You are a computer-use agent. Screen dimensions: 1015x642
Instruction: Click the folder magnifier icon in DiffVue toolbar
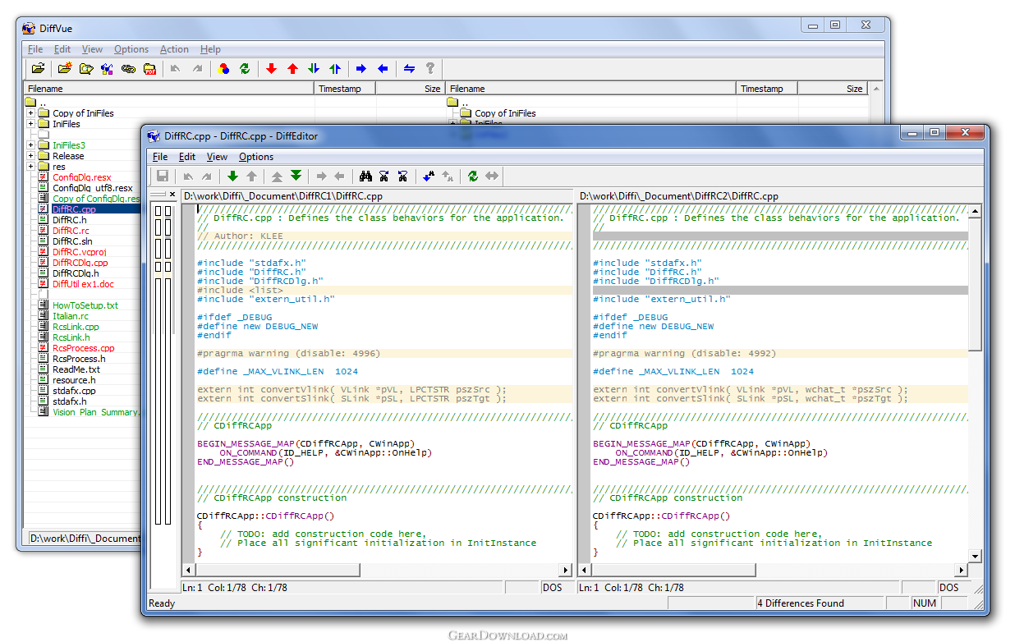point(86,69)
